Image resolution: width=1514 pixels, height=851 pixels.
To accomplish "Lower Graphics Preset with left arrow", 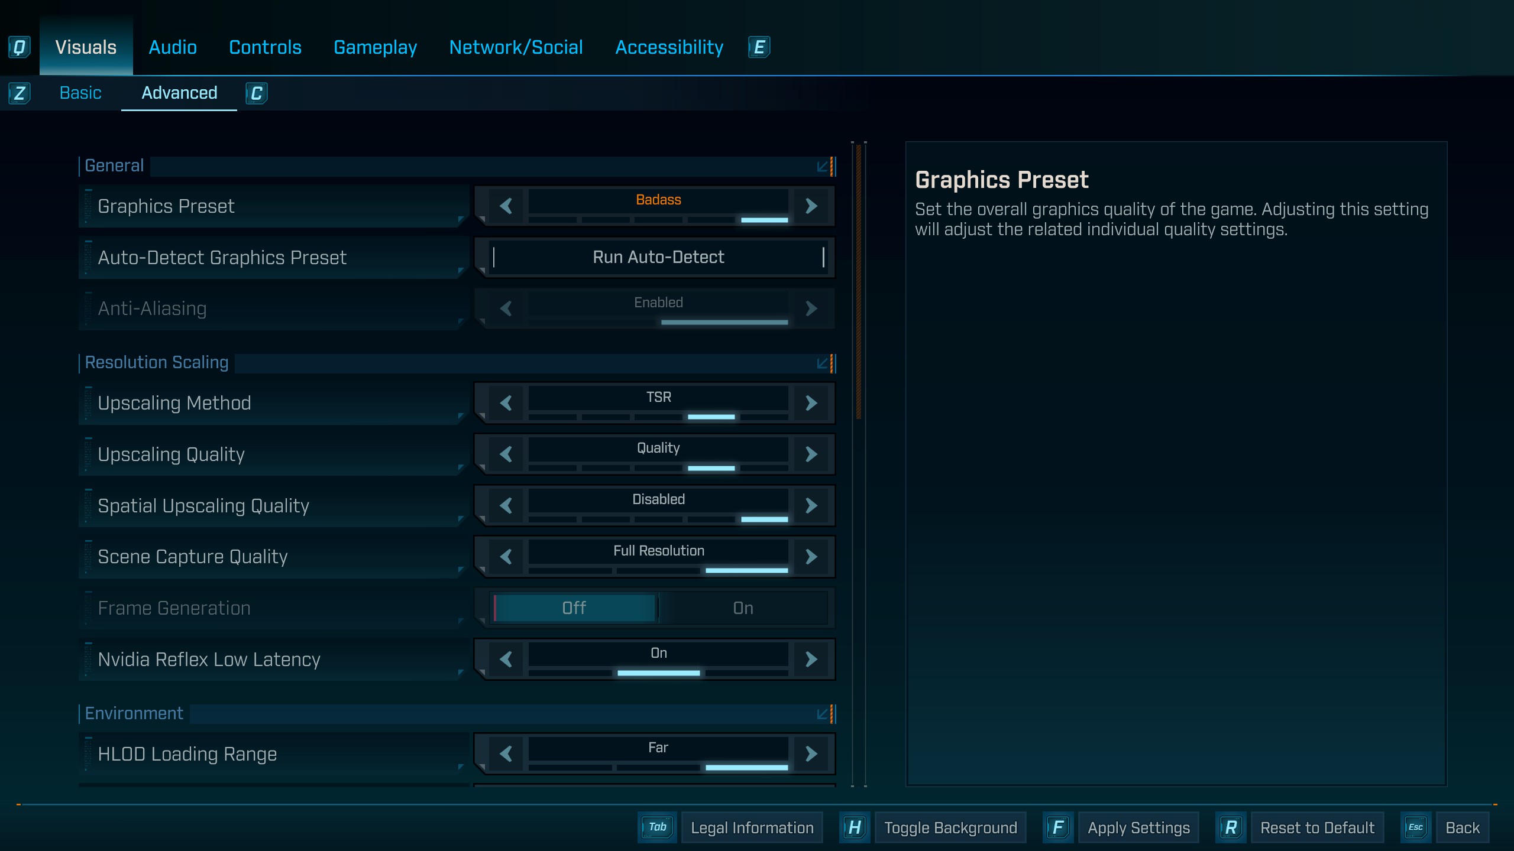I will pos(506,206).
